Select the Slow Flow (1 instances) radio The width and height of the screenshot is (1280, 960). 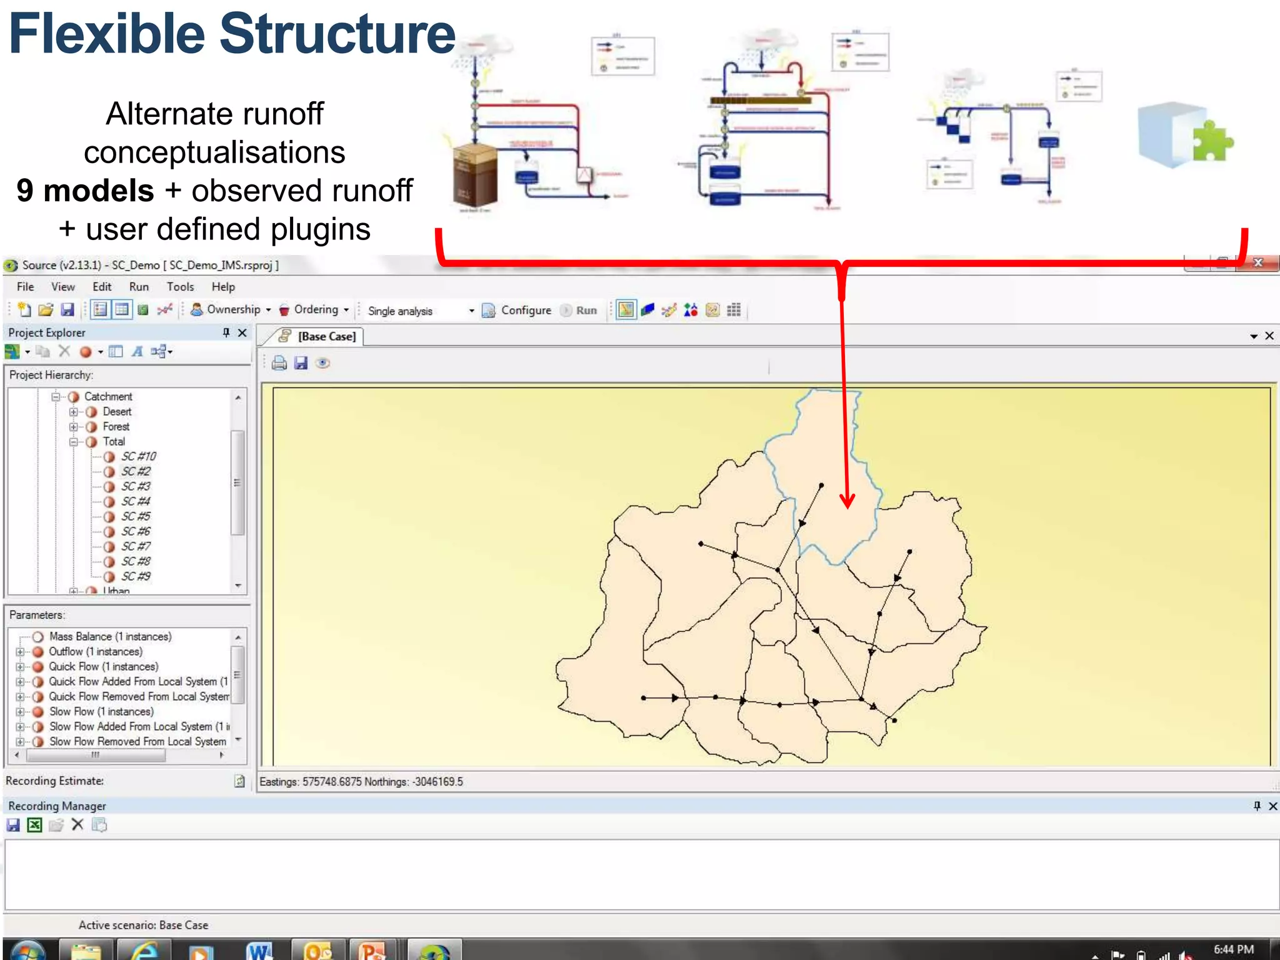37,711
